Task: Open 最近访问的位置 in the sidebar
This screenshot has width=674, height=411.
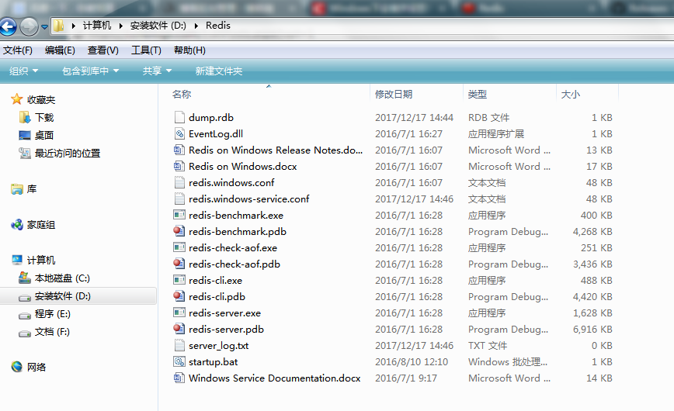Action: coord(68,154)
